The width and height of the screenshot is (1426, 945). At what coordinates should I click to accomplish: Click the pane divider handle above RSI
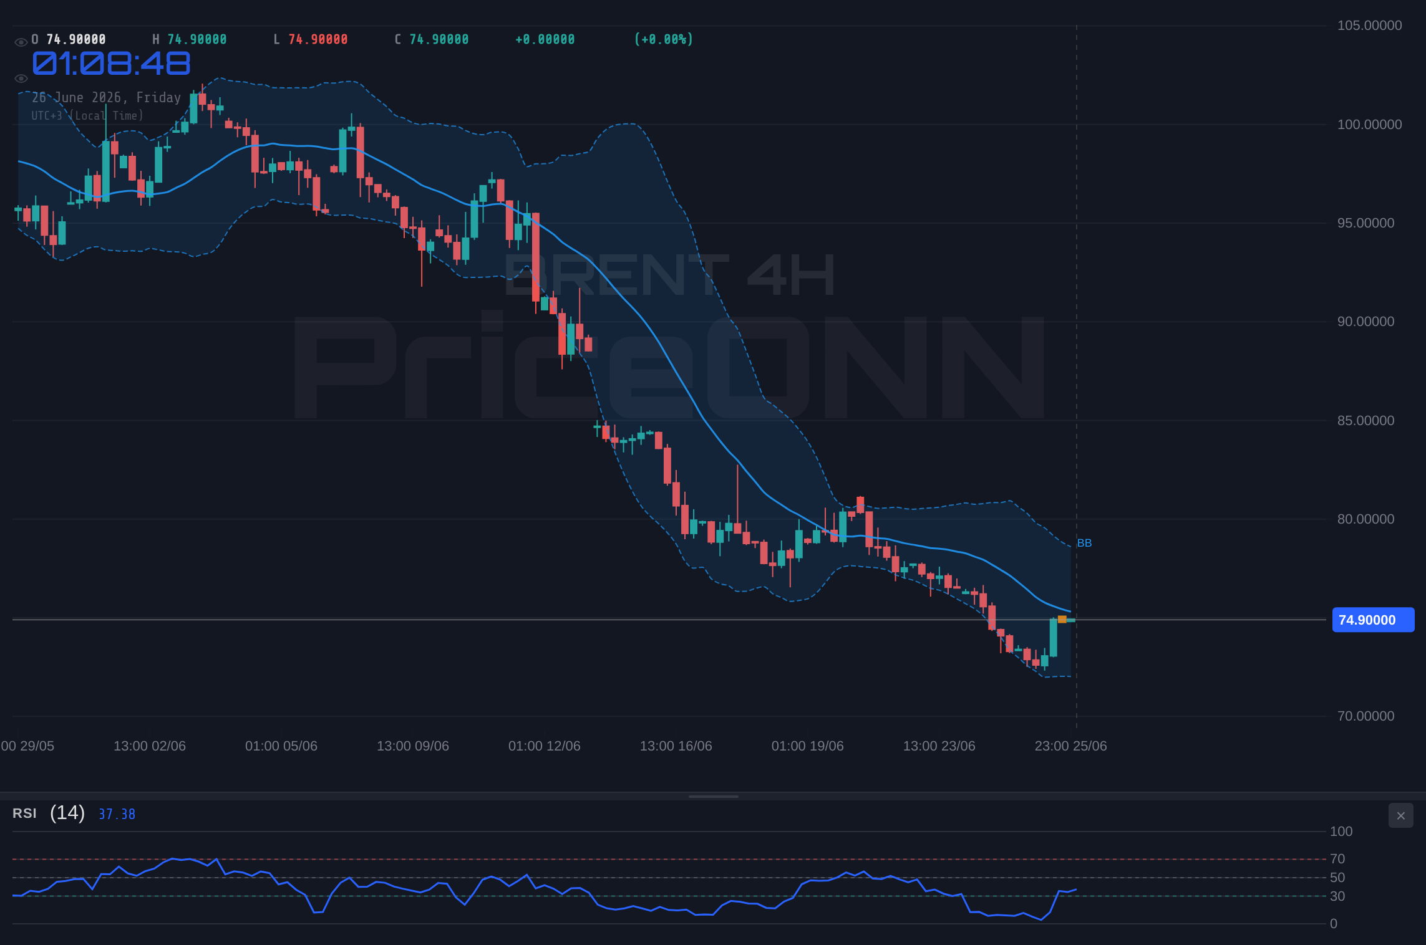coord(713,796)
